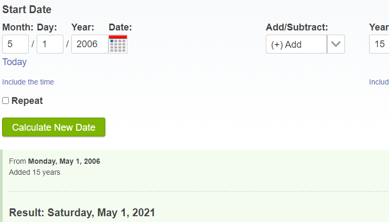Image resolution: width=389 pixels, height=222 pixels.
Task: Focus the Year field showing 2006
Action: 90,44
